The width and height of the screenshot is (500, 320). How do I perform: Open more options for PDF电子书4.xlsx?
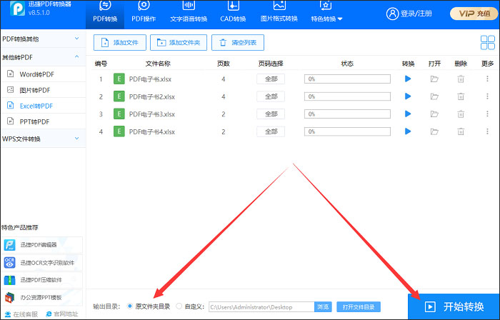(487, 131)
